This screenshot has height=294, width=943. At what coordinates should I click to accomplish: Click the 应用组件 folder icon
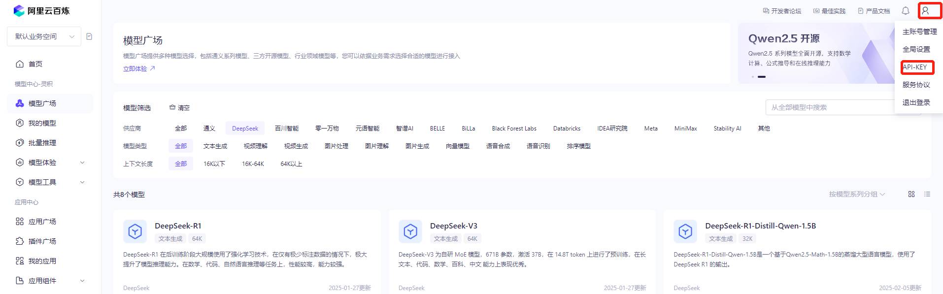point(20,281)
